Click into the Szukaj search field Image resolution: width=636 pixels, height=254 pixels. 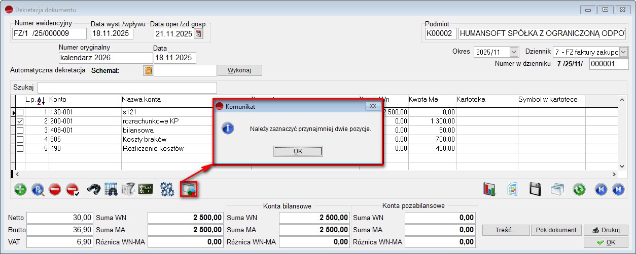(127, 88)
